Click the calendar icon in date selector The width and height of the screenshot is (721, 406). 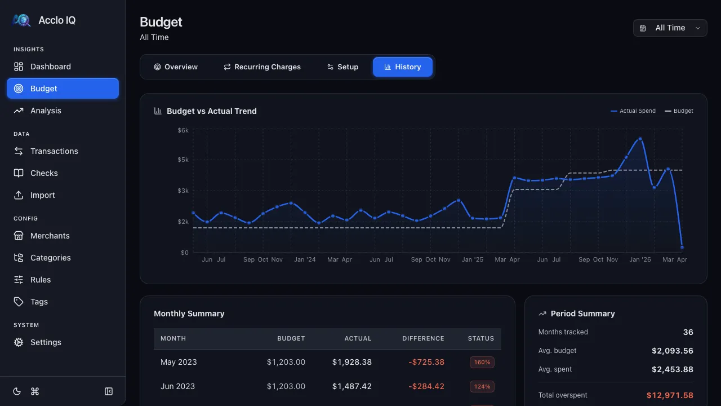pos(643,28)
